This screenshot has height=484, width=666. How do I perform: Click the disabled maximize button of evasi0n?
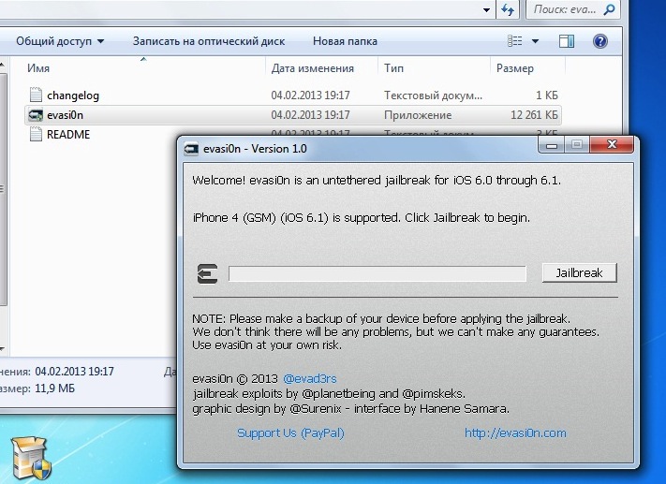[x=577, y=145]
